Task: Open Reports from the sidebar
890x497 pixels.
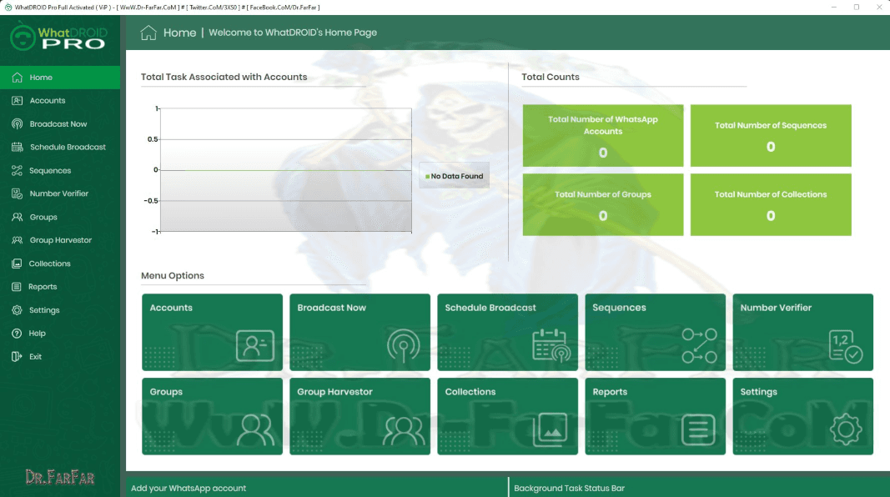Action: 43,287
